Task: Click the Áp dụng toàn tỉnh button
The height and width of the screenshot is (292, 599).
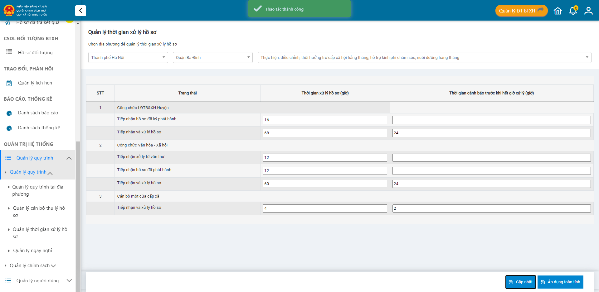Action: click(x=560, y=282)
